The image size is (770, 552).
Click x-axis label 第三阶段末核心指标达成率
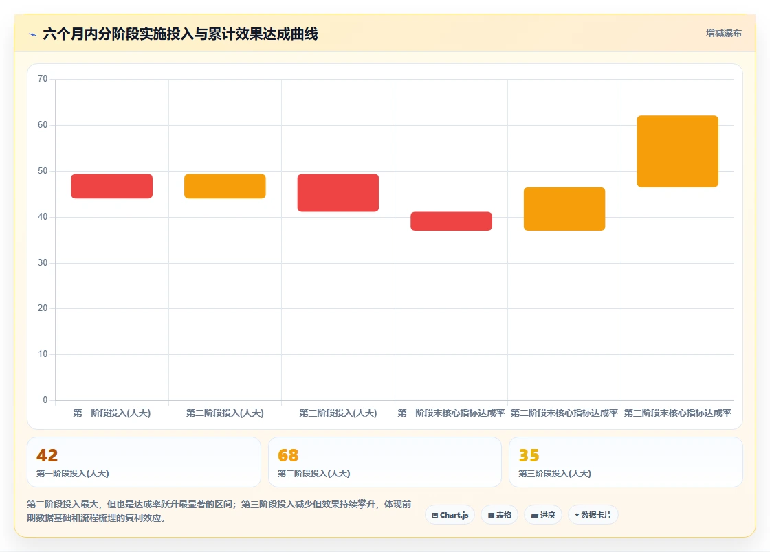tap(678, 413)
